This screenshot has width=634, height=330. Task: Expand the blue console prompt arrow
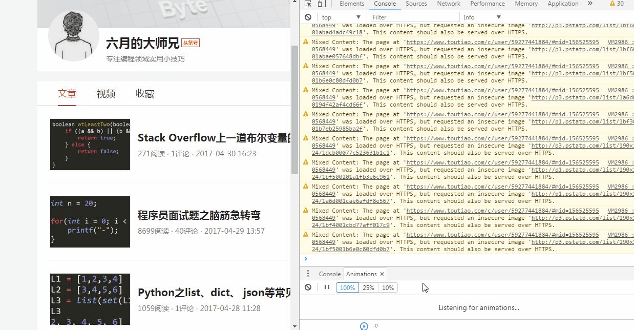click(x=306, y=259)
